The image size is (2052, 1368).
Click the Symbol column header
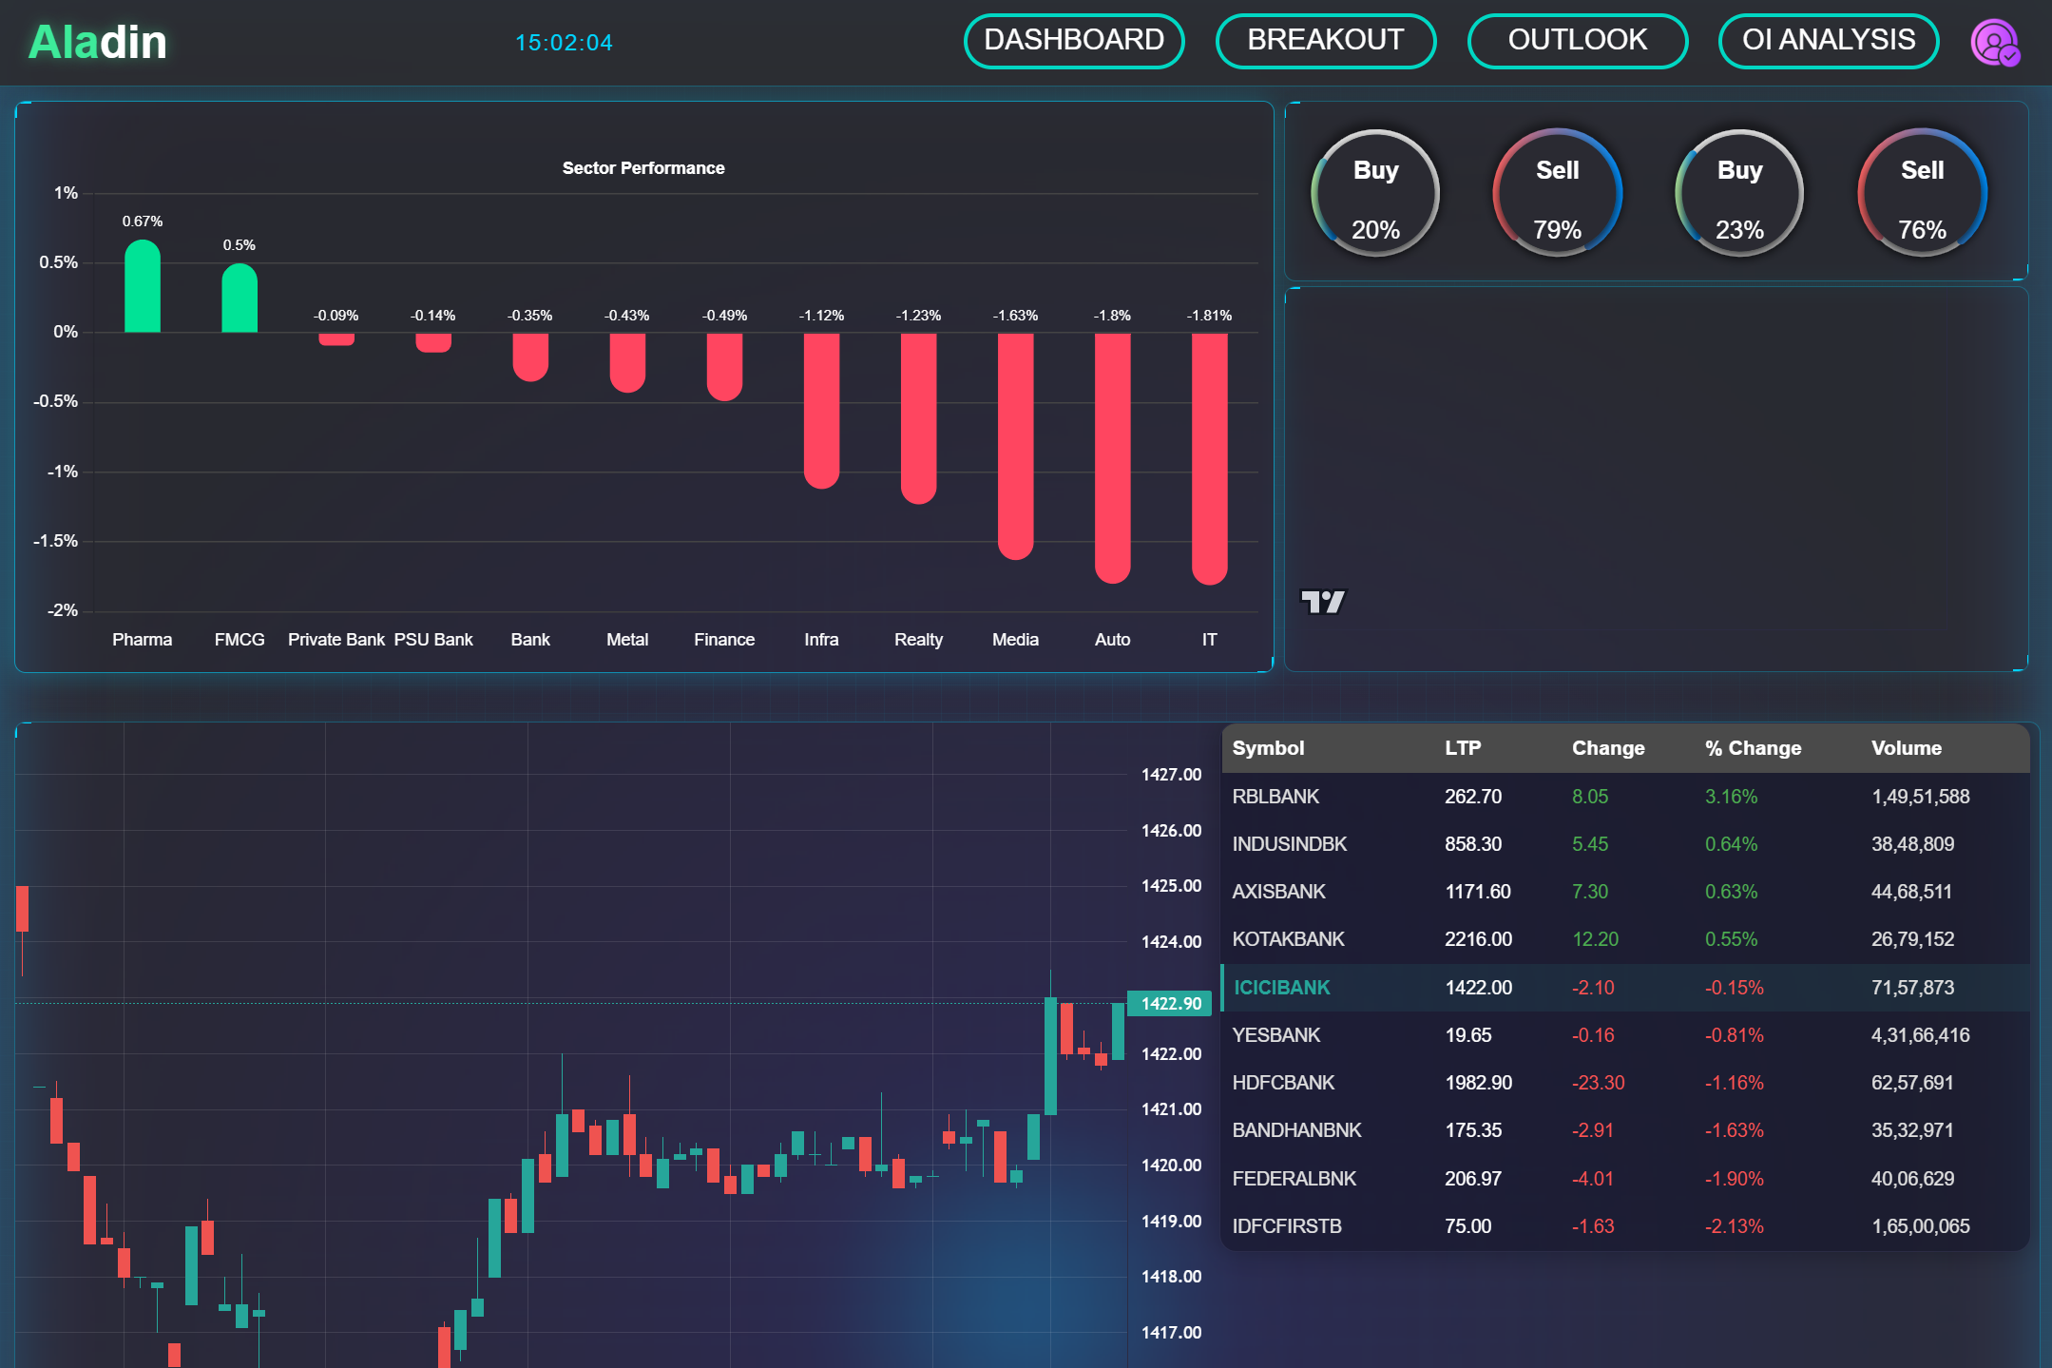(1268, 748)
